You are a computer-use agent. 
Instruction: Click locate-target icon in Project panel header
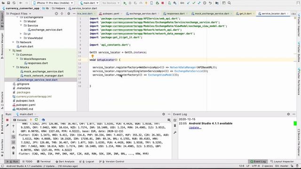(x=56, y=14)
